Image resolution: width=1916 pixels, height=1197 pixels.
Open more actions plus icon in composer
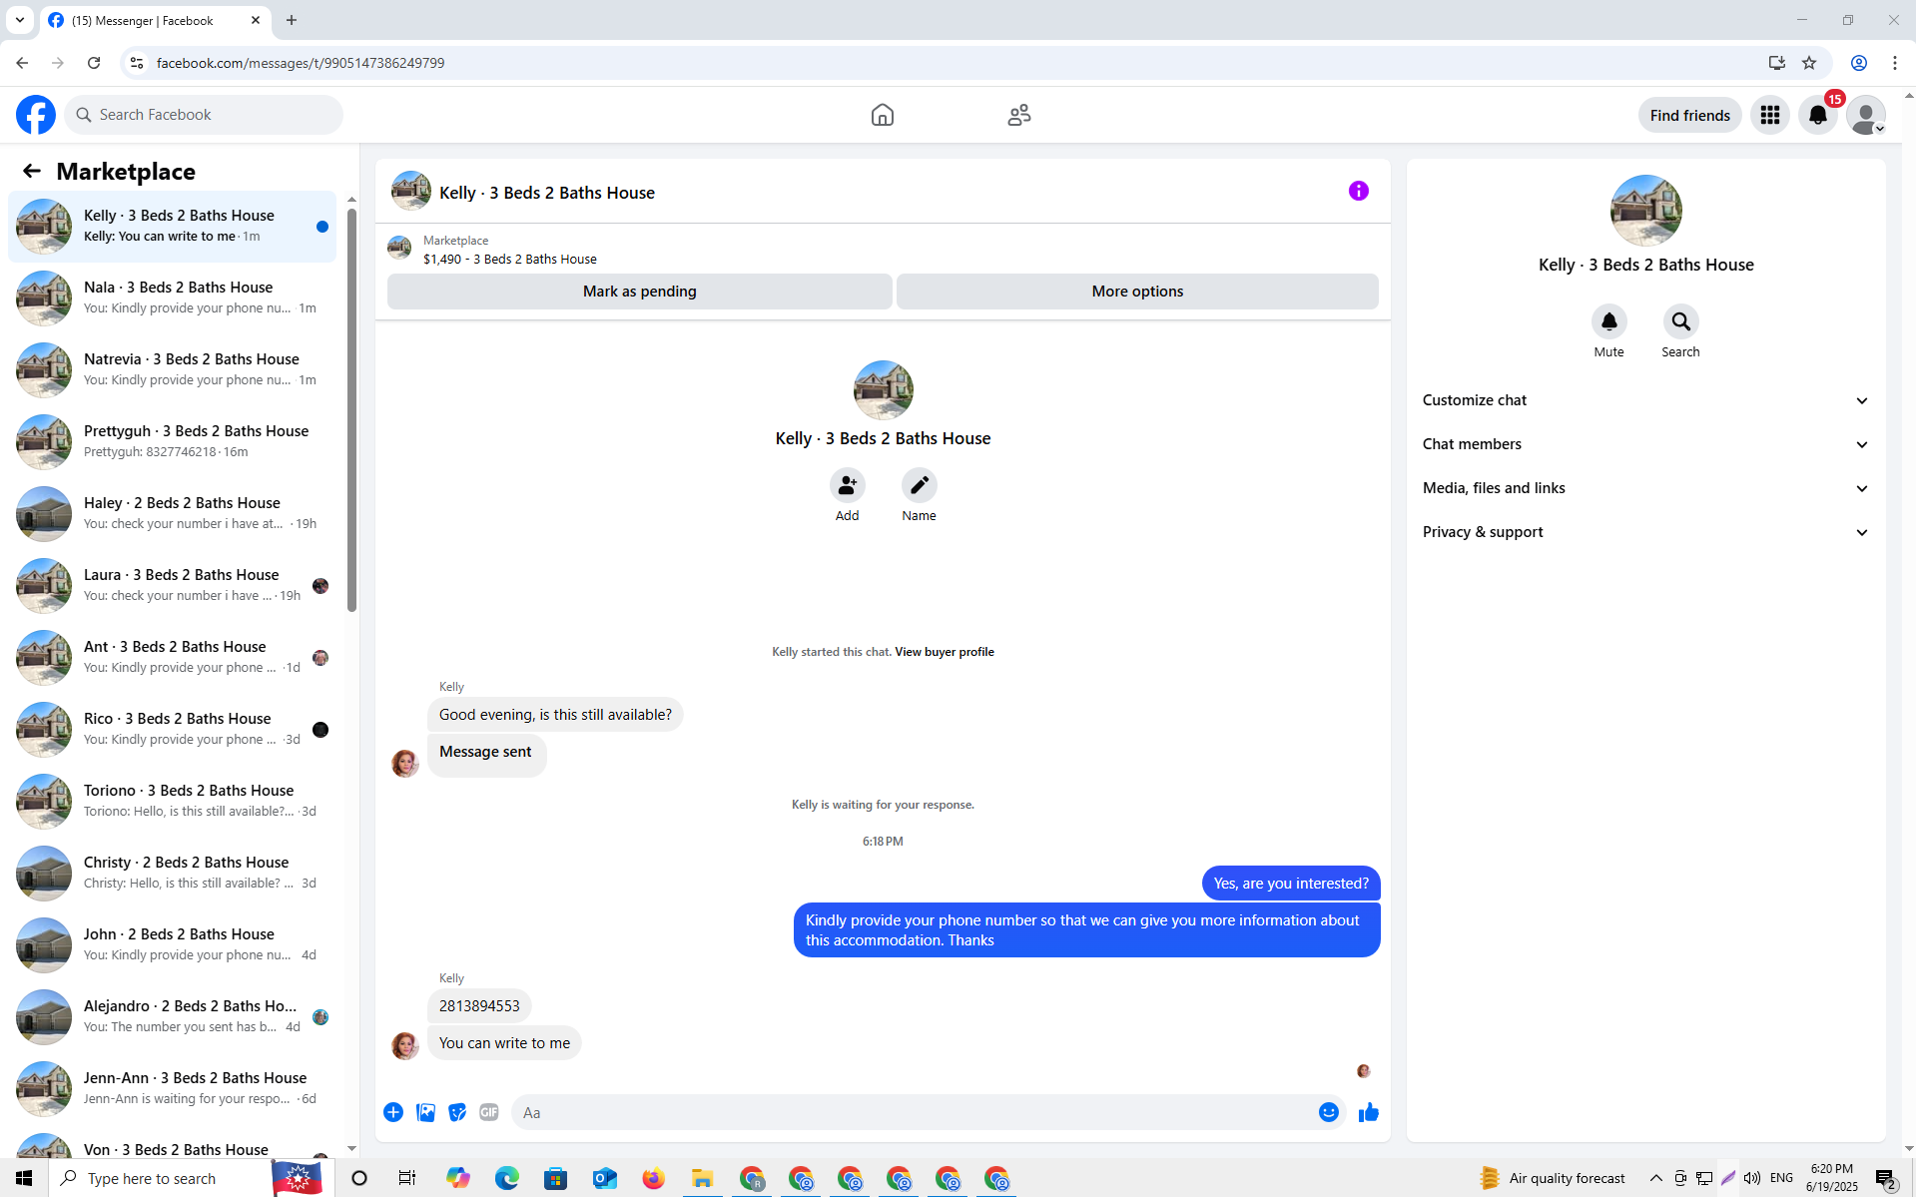tap(393, 1112)
